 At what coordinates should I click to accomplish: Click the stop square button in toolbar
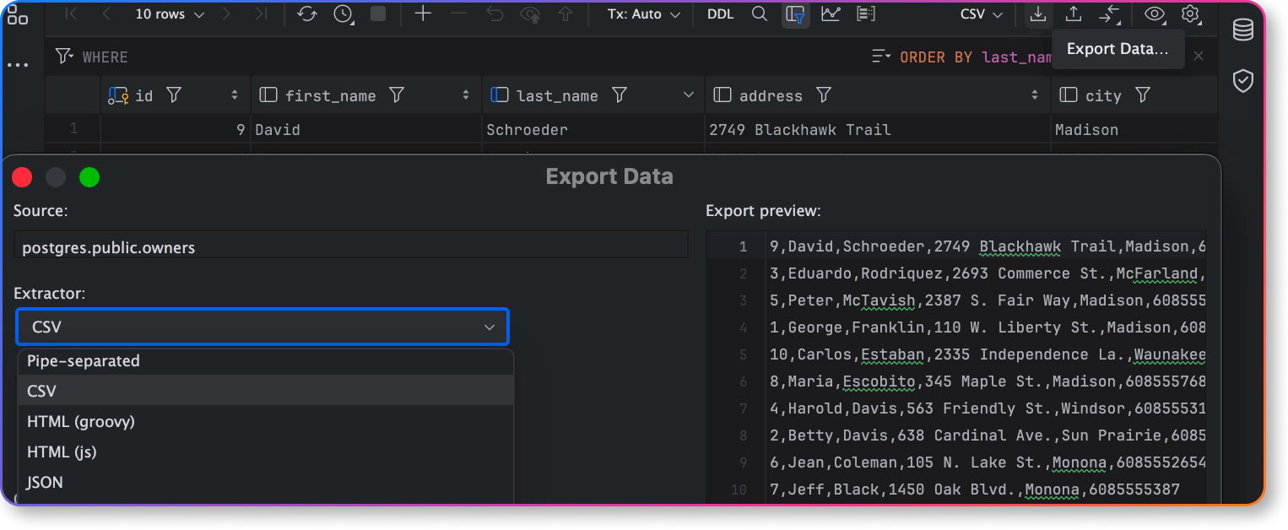[x=378, y=14]
